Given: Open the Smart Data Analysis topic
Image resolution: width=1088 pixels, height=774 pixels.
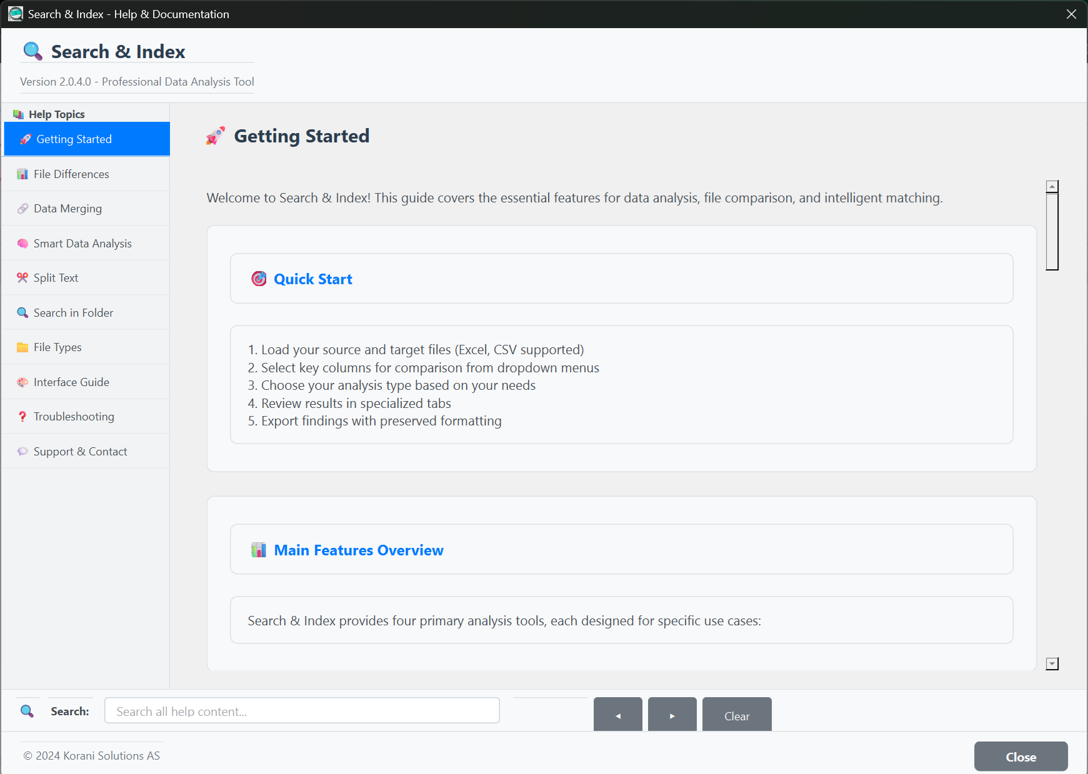Looking at the screenshot, I should [x=82, y=244].
